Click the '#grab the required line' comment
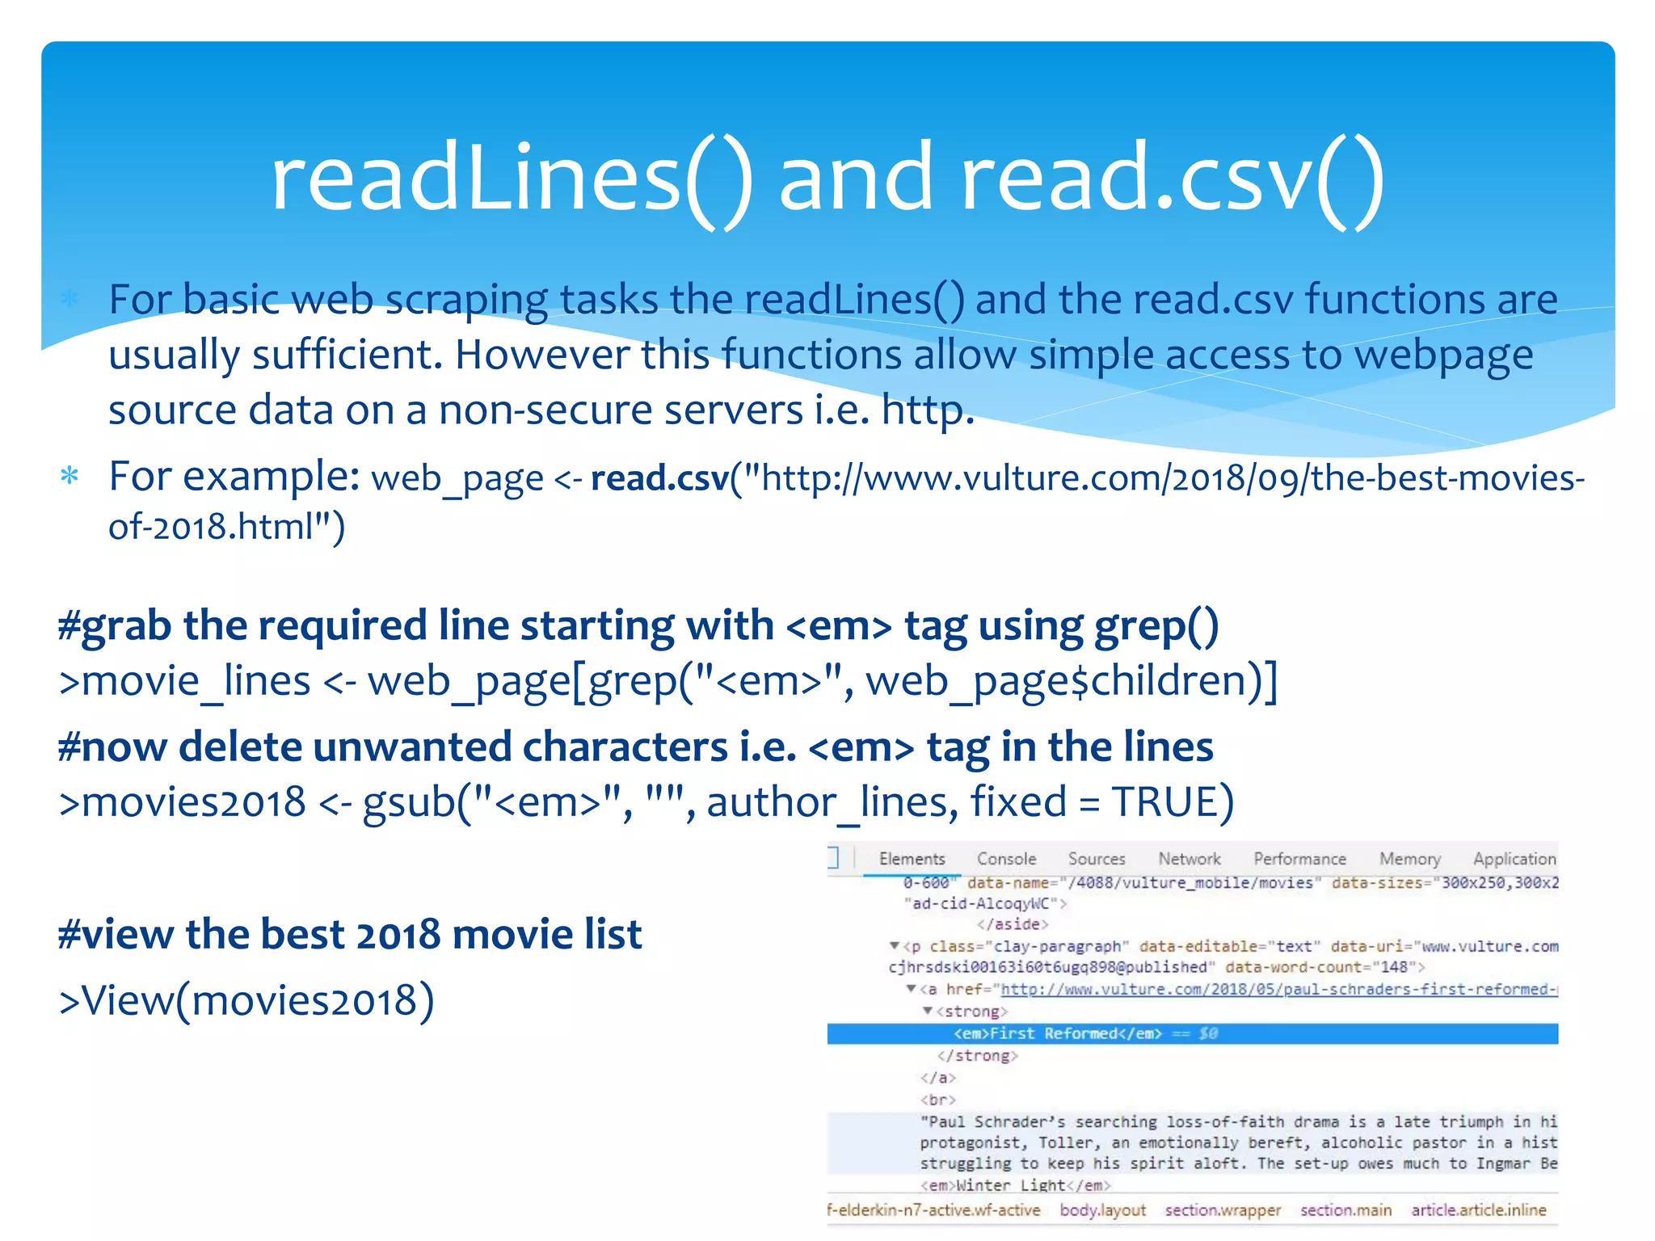Screen dimensions: 1655x1241 point(638,626)
